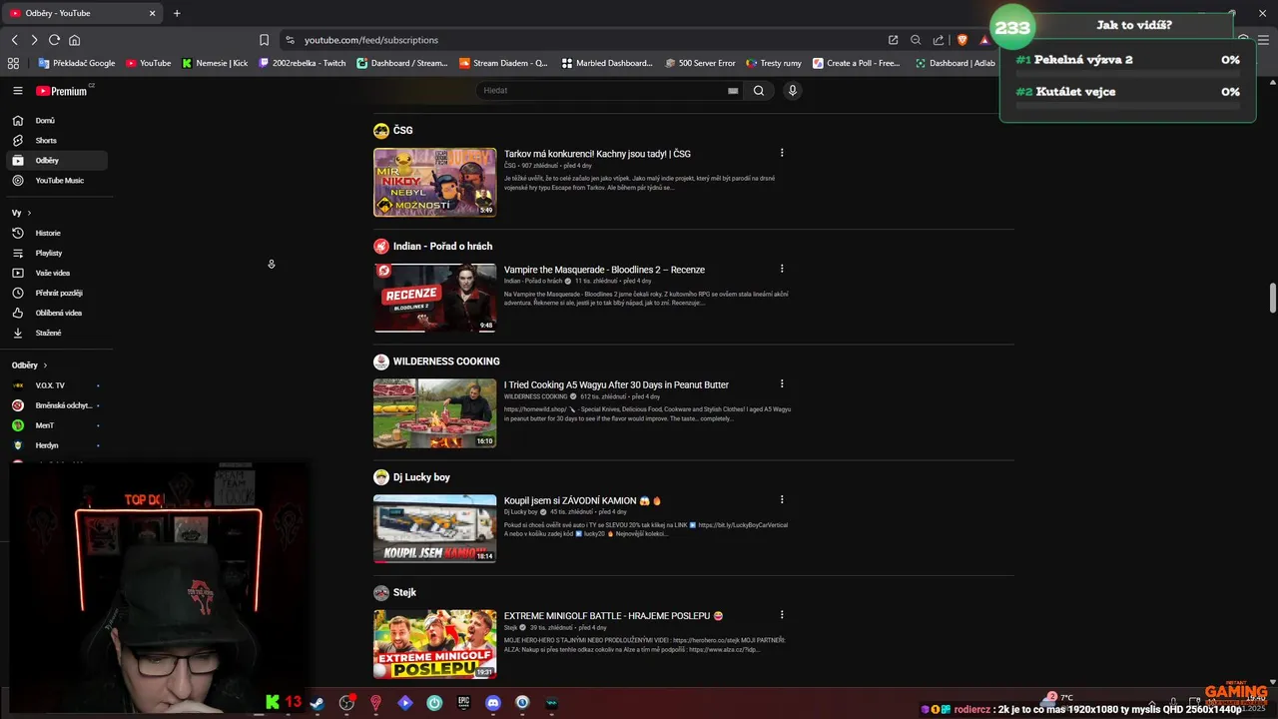Open Nemesie | Kick bookmark
Viewport: 1278px width, 719px height.
[x=215, y=63]
